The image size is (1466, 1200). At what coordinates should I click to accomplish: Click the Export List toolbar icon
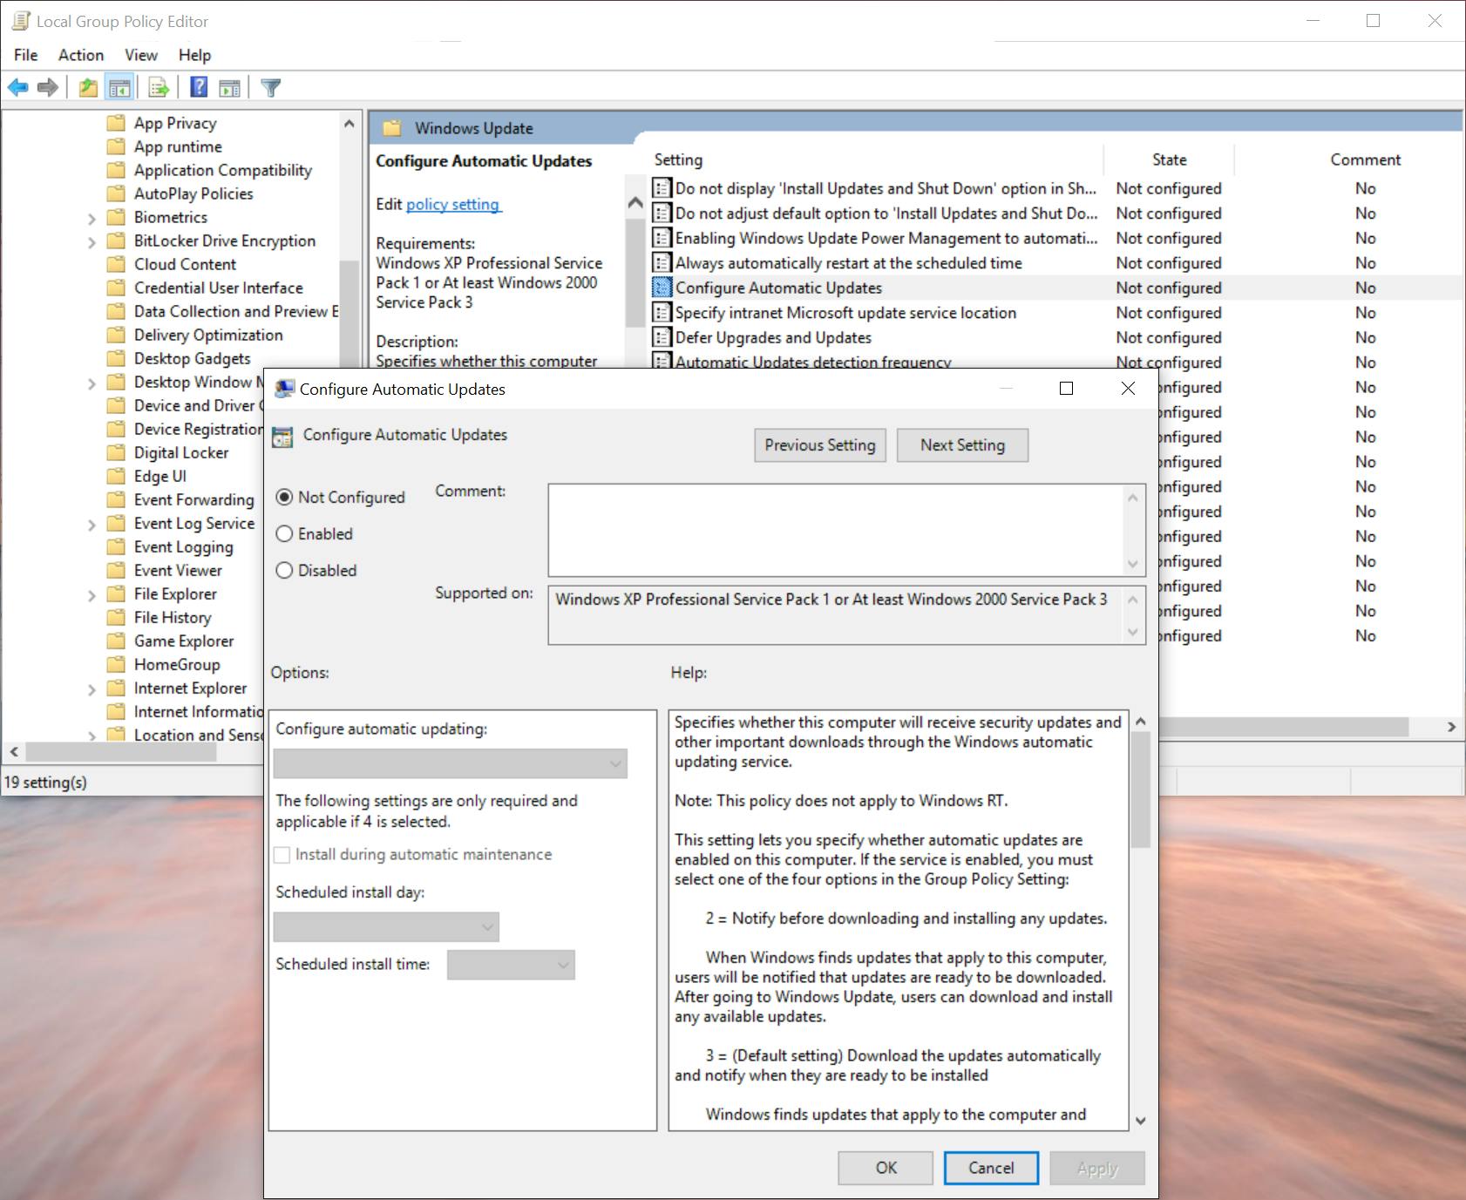(159, 87)
